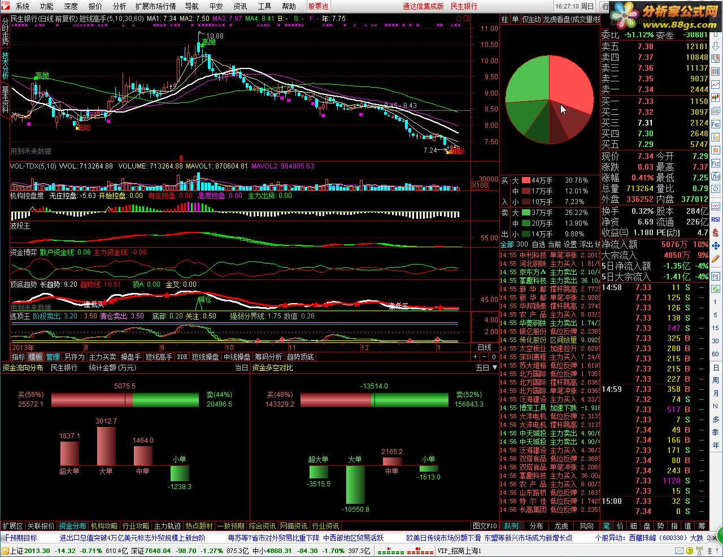Switch chart to 60 minute period
Viewport: 723px width, 557px height.
point(716,354)
